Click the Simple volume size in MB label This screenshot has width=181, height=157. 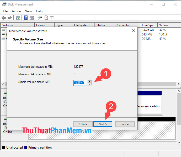(x=34, y=82)
